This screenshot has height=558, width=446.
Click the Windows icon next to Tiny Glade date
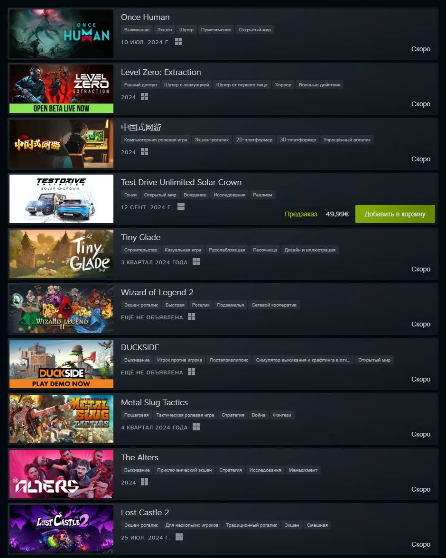click(196, 262)
